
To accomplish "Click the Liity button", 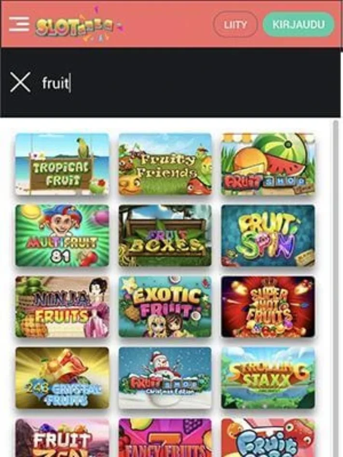I will (x=235, y=25).
